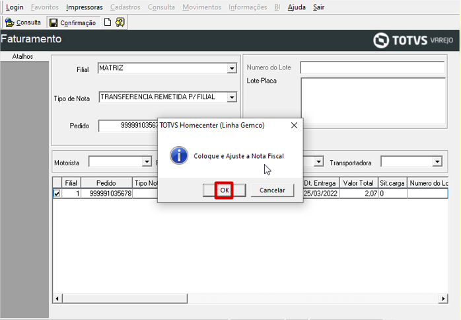Close the TOTVS Homecenter dialog with X

(294, 126)
